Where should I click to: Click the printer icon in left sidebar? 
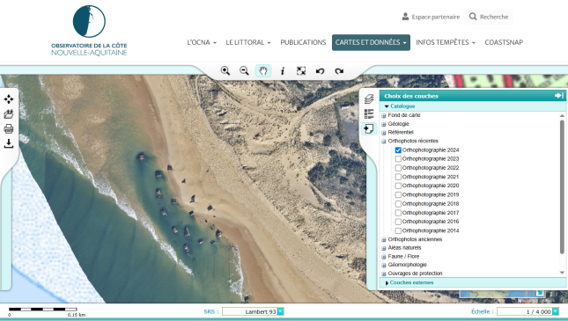coord(9,128)
